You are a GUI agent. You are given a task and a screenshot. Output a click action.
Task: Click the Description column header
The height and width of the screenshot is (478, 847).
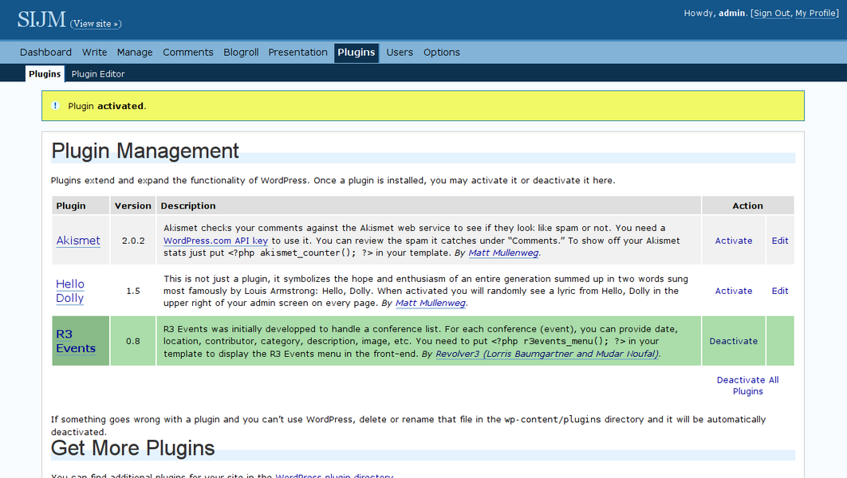coord(429,206)
